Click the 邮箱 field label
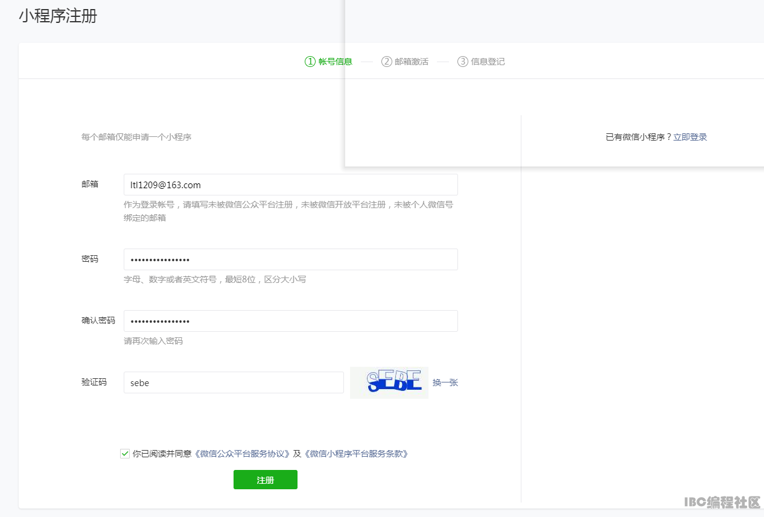 tap(90, 184)
